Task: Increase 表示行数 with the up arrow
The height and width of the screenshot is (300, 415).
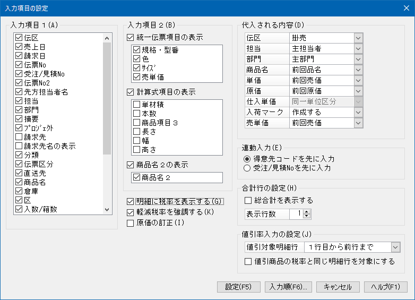Action: coord(307,211)
